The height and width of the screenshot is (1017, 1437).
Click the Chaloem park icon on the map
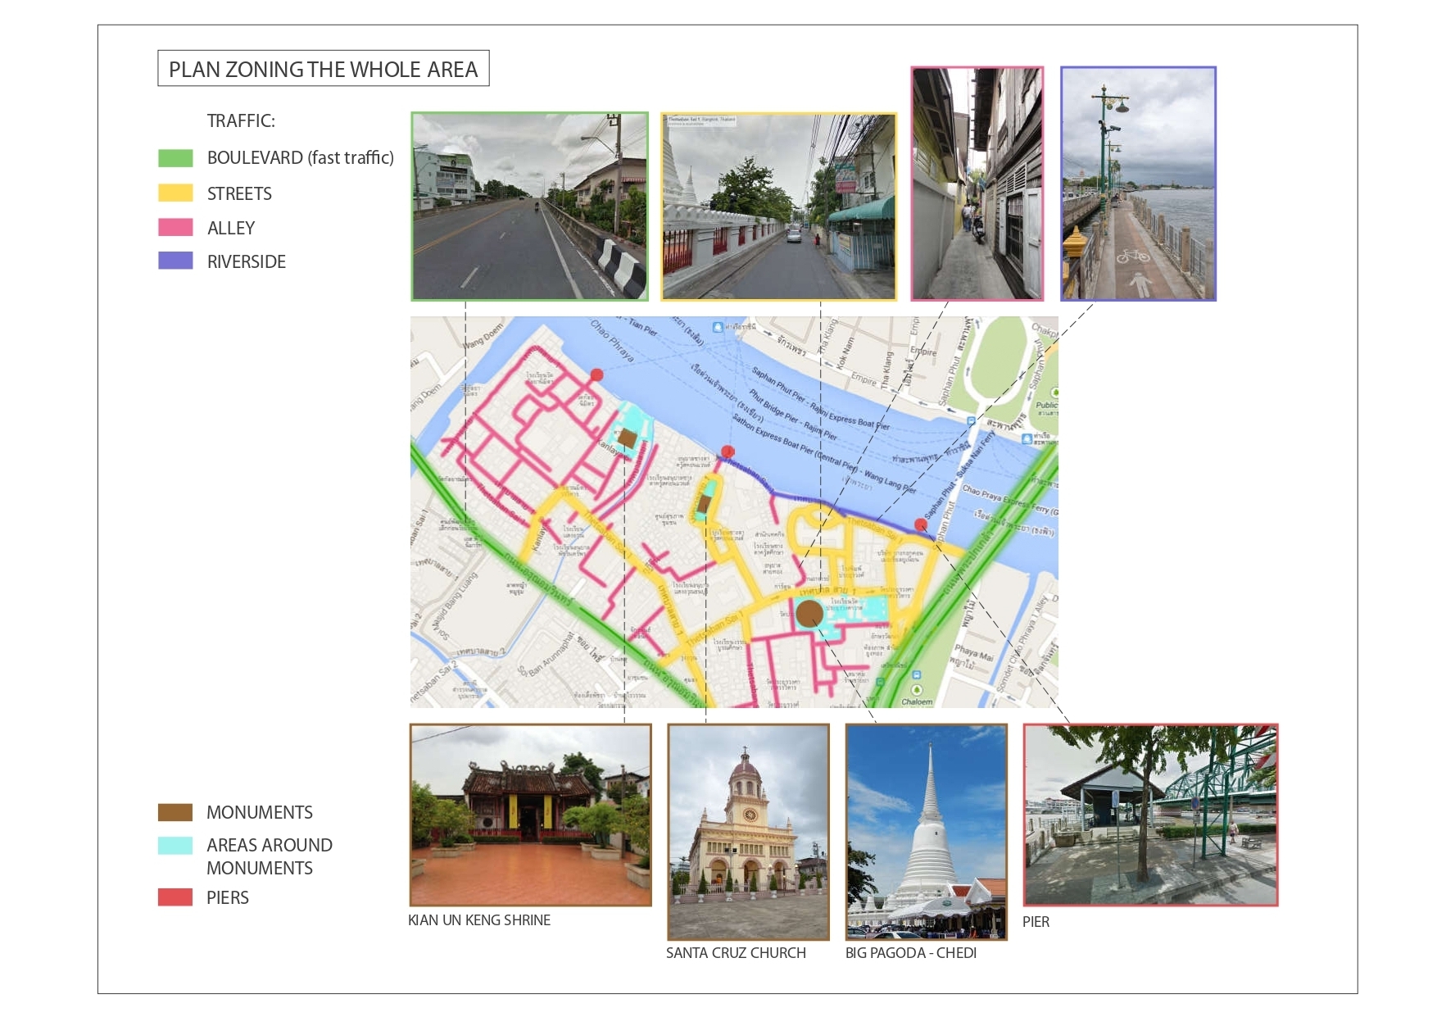(x=916, y=690)
